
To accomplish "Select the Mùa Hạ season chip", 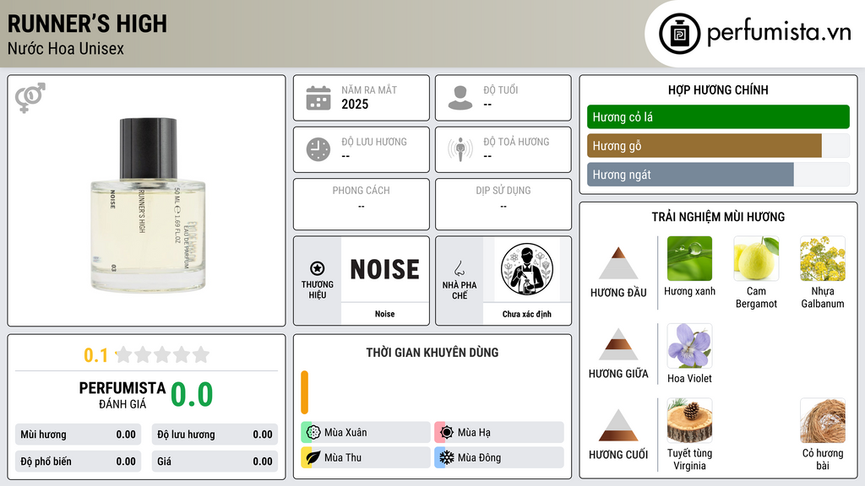I will tap(499, 432).
